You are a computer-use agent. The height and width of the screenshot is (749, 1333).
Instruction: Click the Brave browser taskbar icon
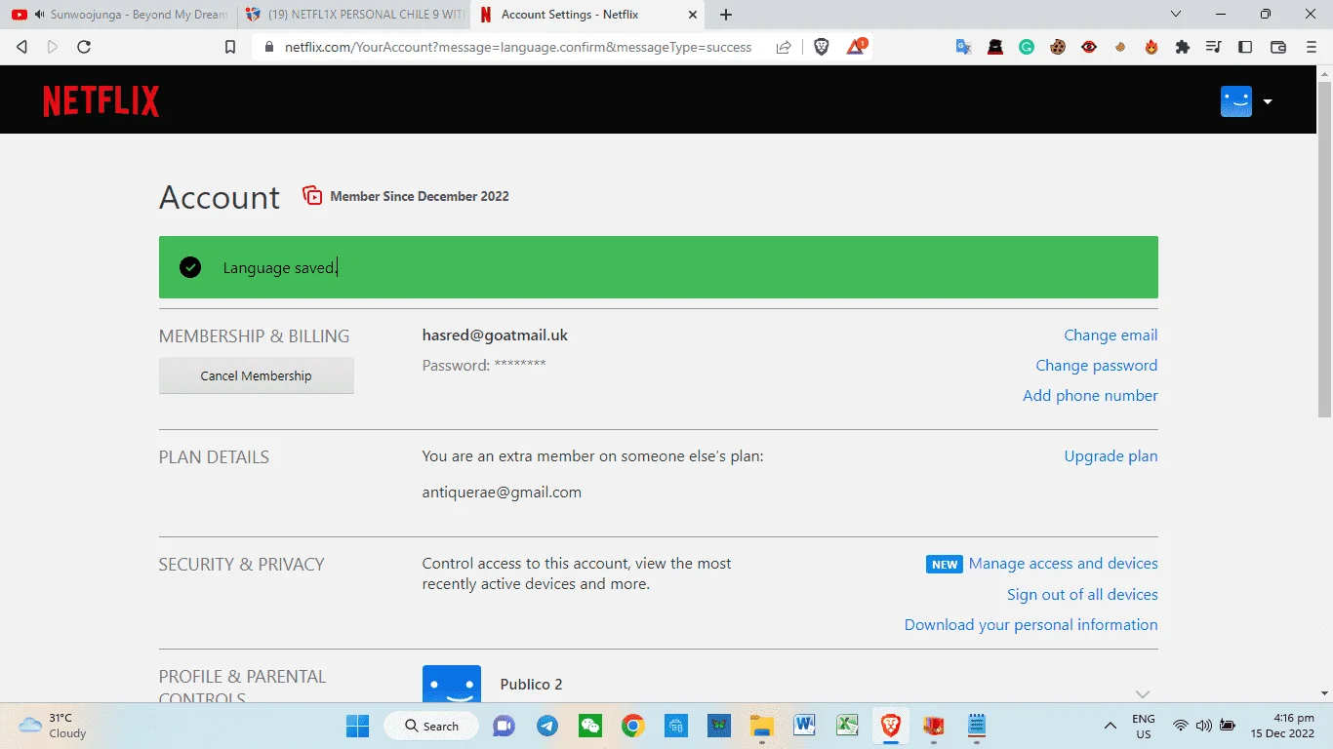click(890, 726)
